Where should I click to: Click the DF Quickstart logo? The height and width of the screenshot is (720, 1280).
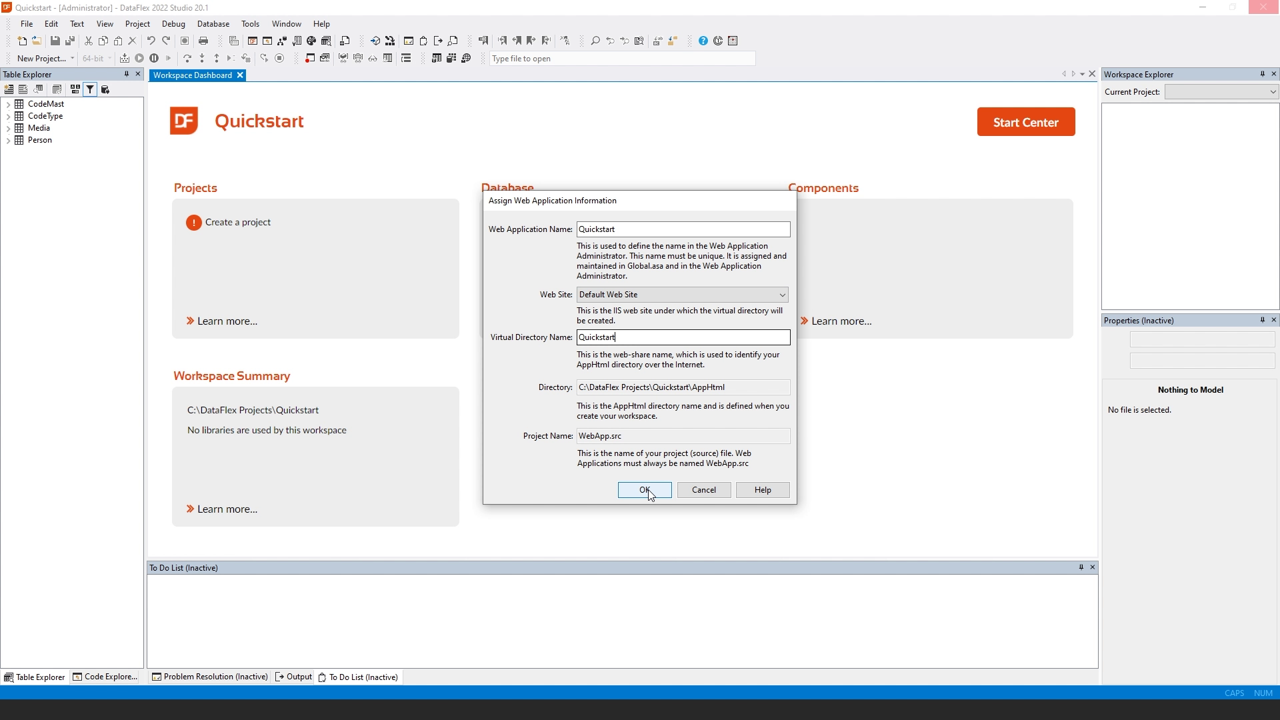tap(184, 121)
